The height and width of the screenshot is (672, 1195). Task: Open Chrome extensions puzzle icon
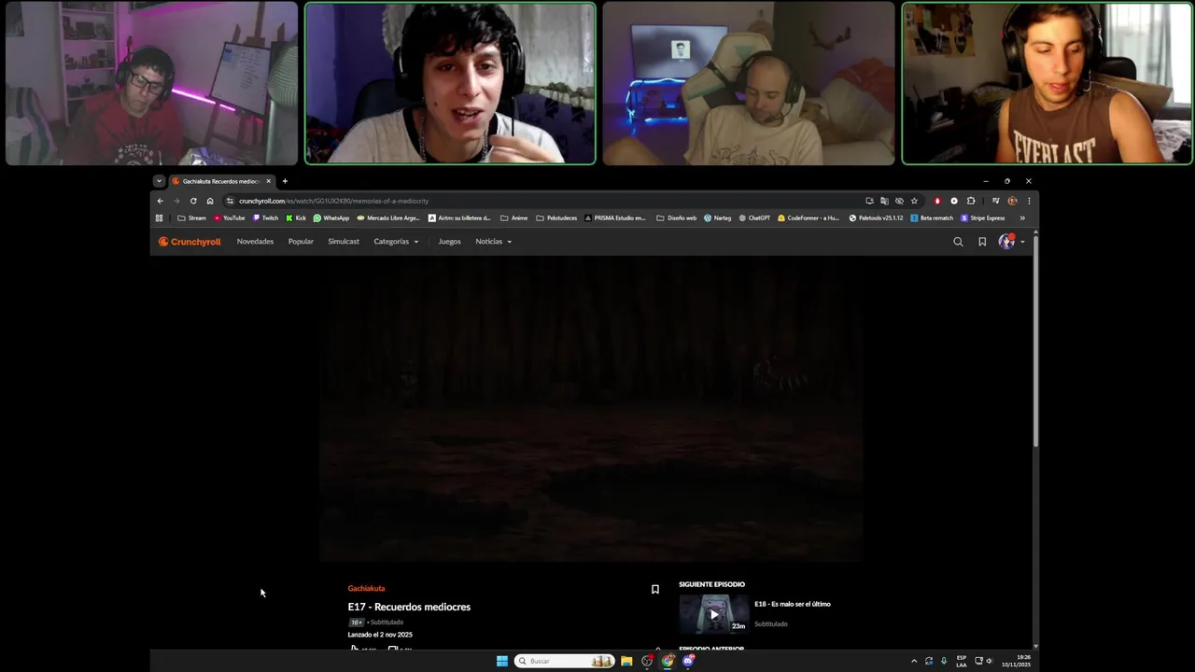click(971, 201)
